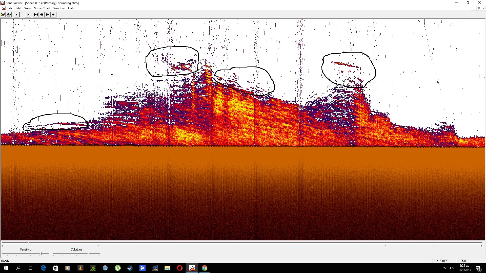Open the Window menu
Viewport: 486px width, 273px height.
coord(59,8)
